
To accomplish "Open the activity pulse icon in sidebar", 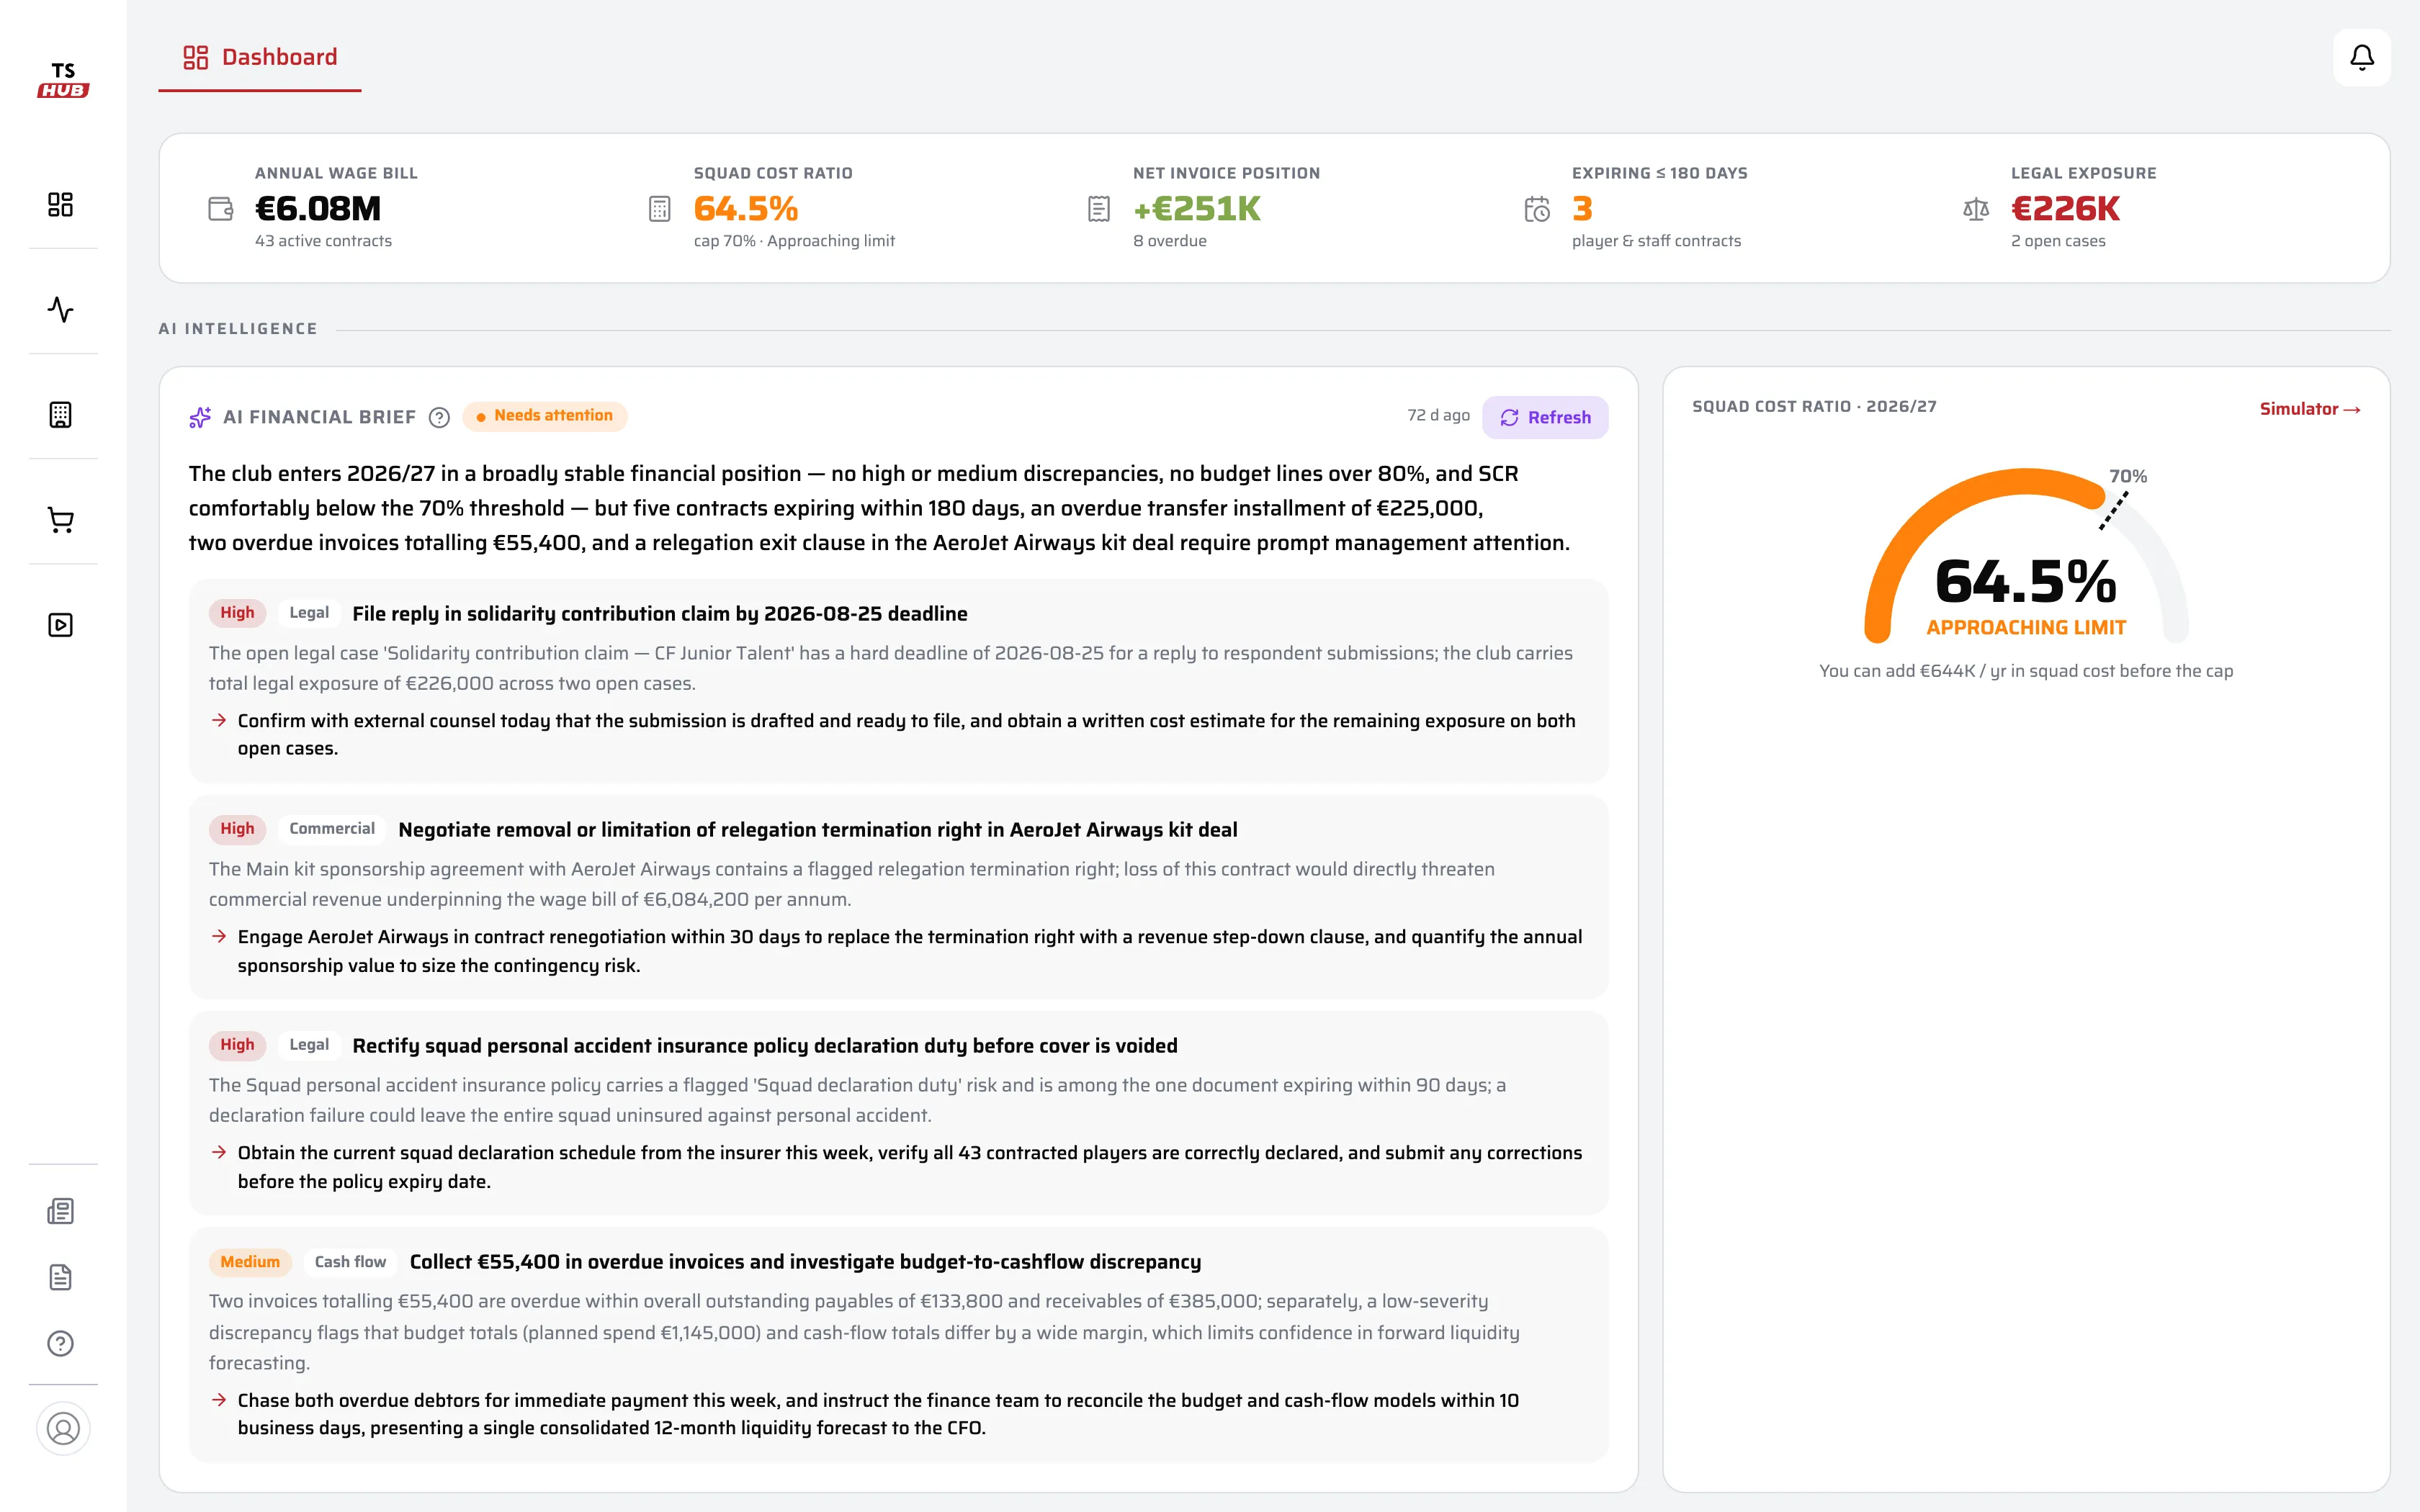I will [x=61, y=309].
